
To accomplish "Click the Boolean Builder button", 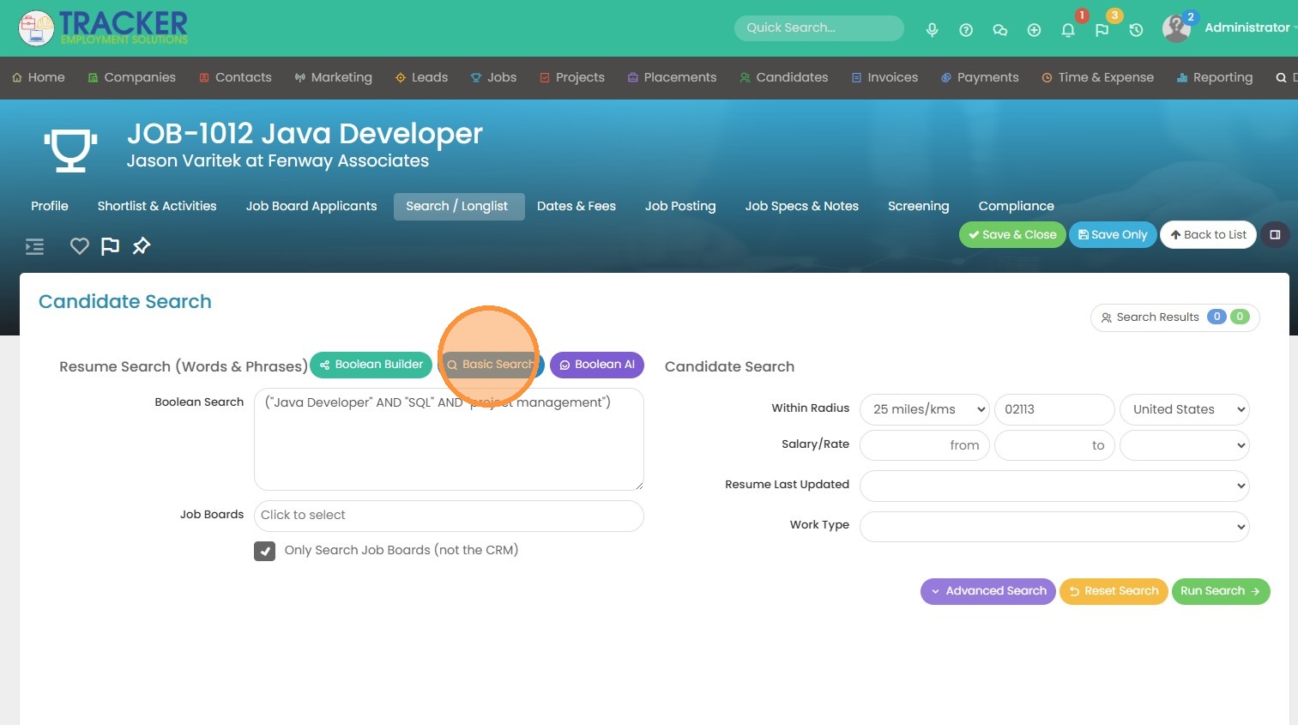I will 371,365.
